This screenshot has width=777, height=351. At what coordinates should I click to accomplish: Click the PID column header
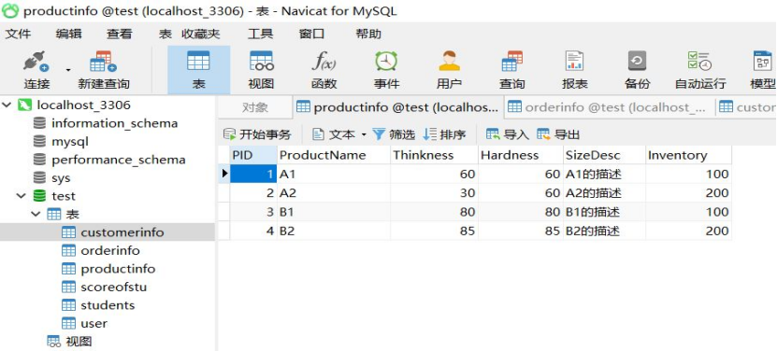253,155
